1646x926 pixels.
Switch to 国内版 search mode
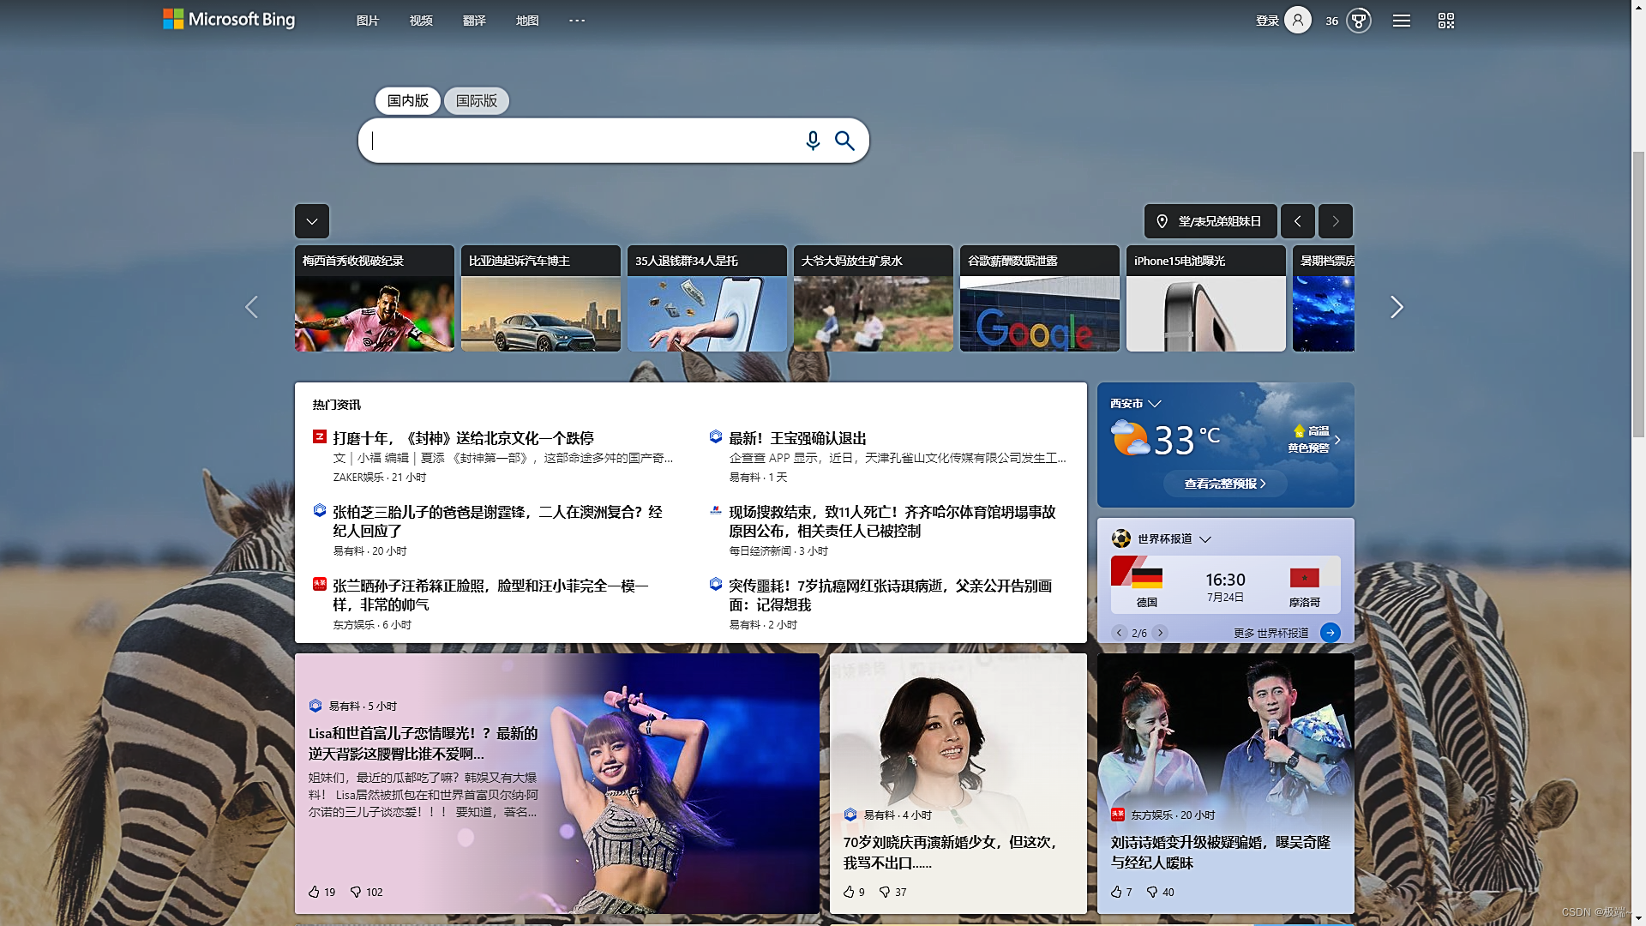point(408,101)
